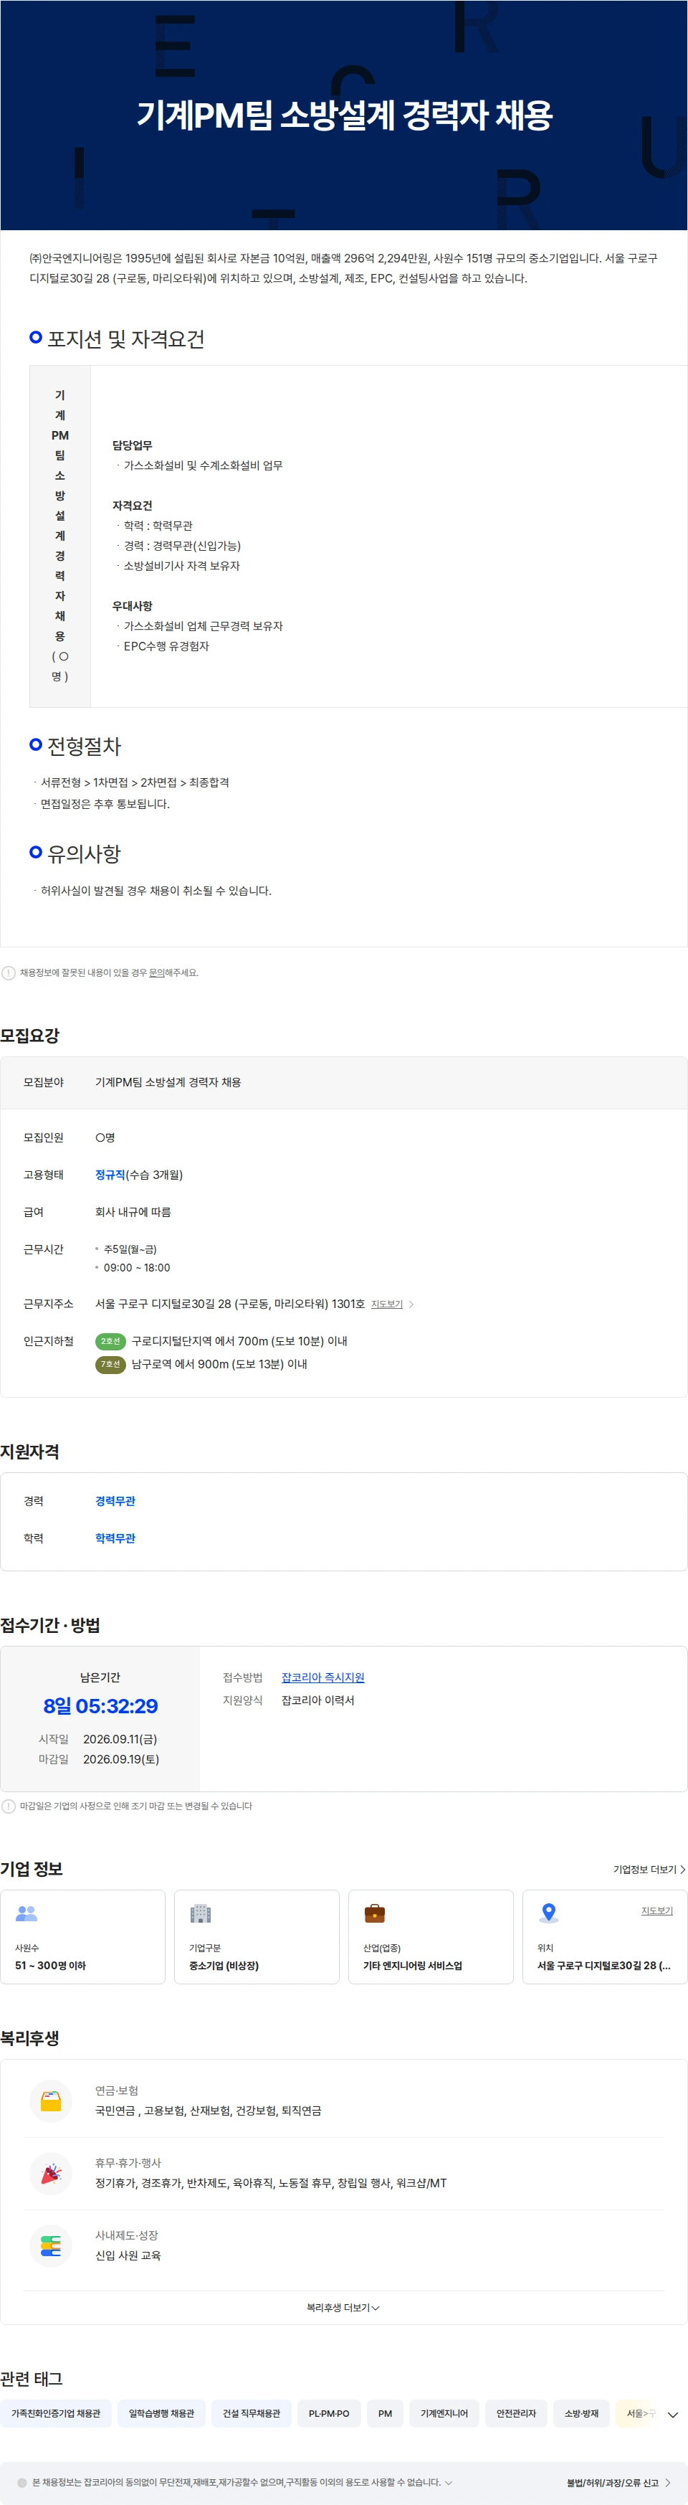Select the PL·PM·PO tag
Viewport: 688px width, 2505px height.
(x=328, y=2414)
